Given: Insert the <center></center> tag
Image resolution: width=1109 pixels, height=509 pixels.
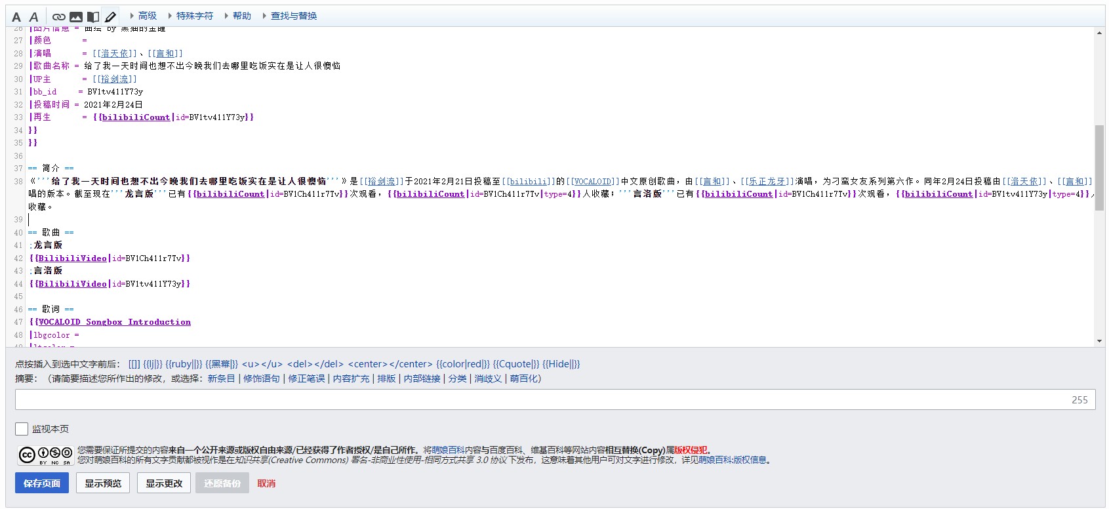Looking at the screenshot, I should pyautogui.click(x=390, y=364).
